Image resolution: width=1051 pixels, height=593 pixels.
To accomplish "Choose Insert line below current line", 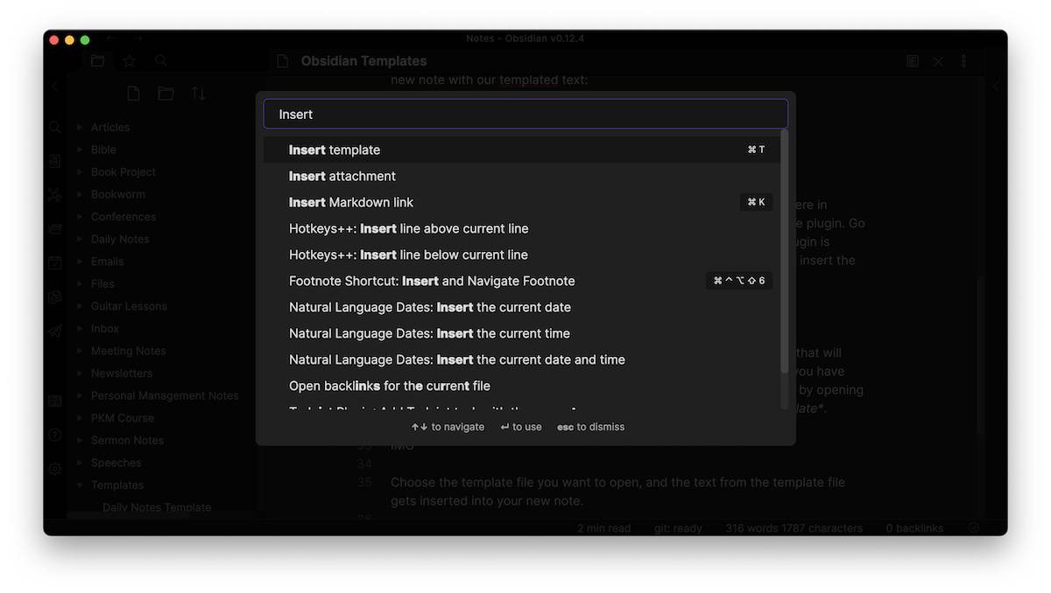I will point(521,255).
